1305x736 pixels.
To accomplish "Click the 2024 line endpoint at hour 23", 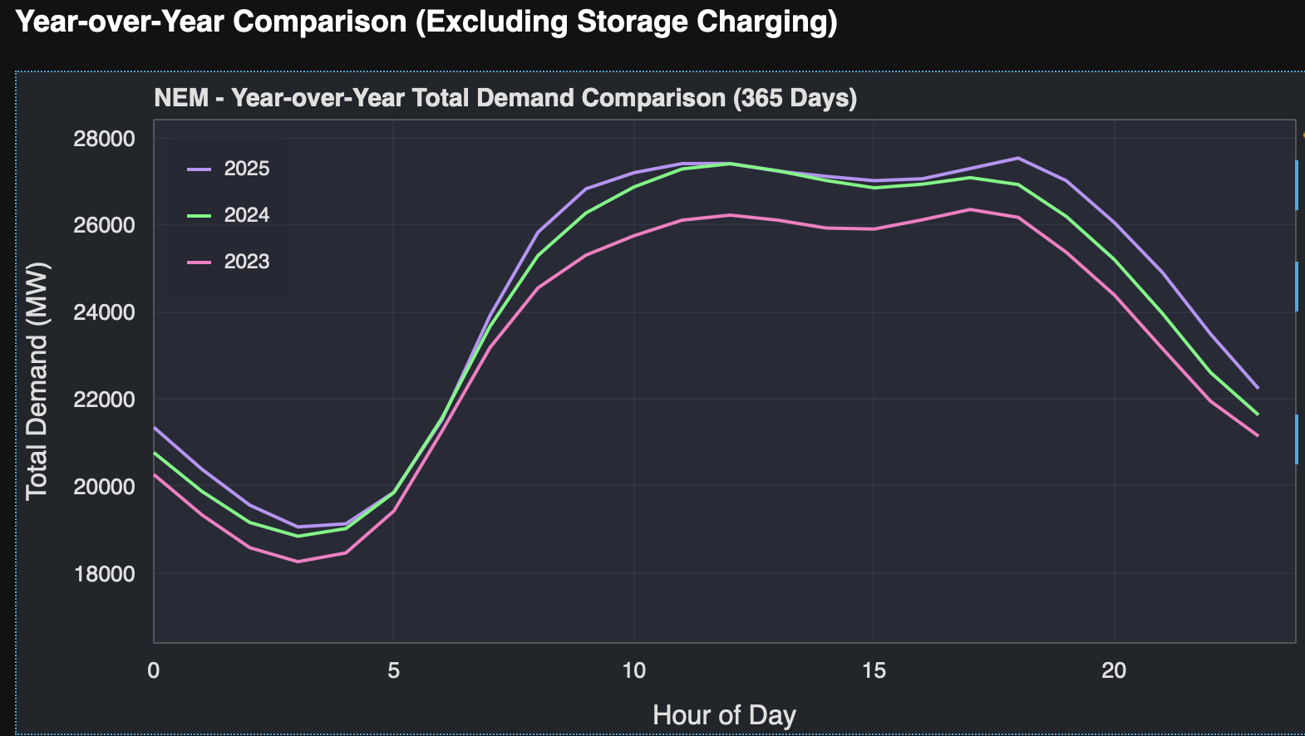I will click(x=1258, y=415).
